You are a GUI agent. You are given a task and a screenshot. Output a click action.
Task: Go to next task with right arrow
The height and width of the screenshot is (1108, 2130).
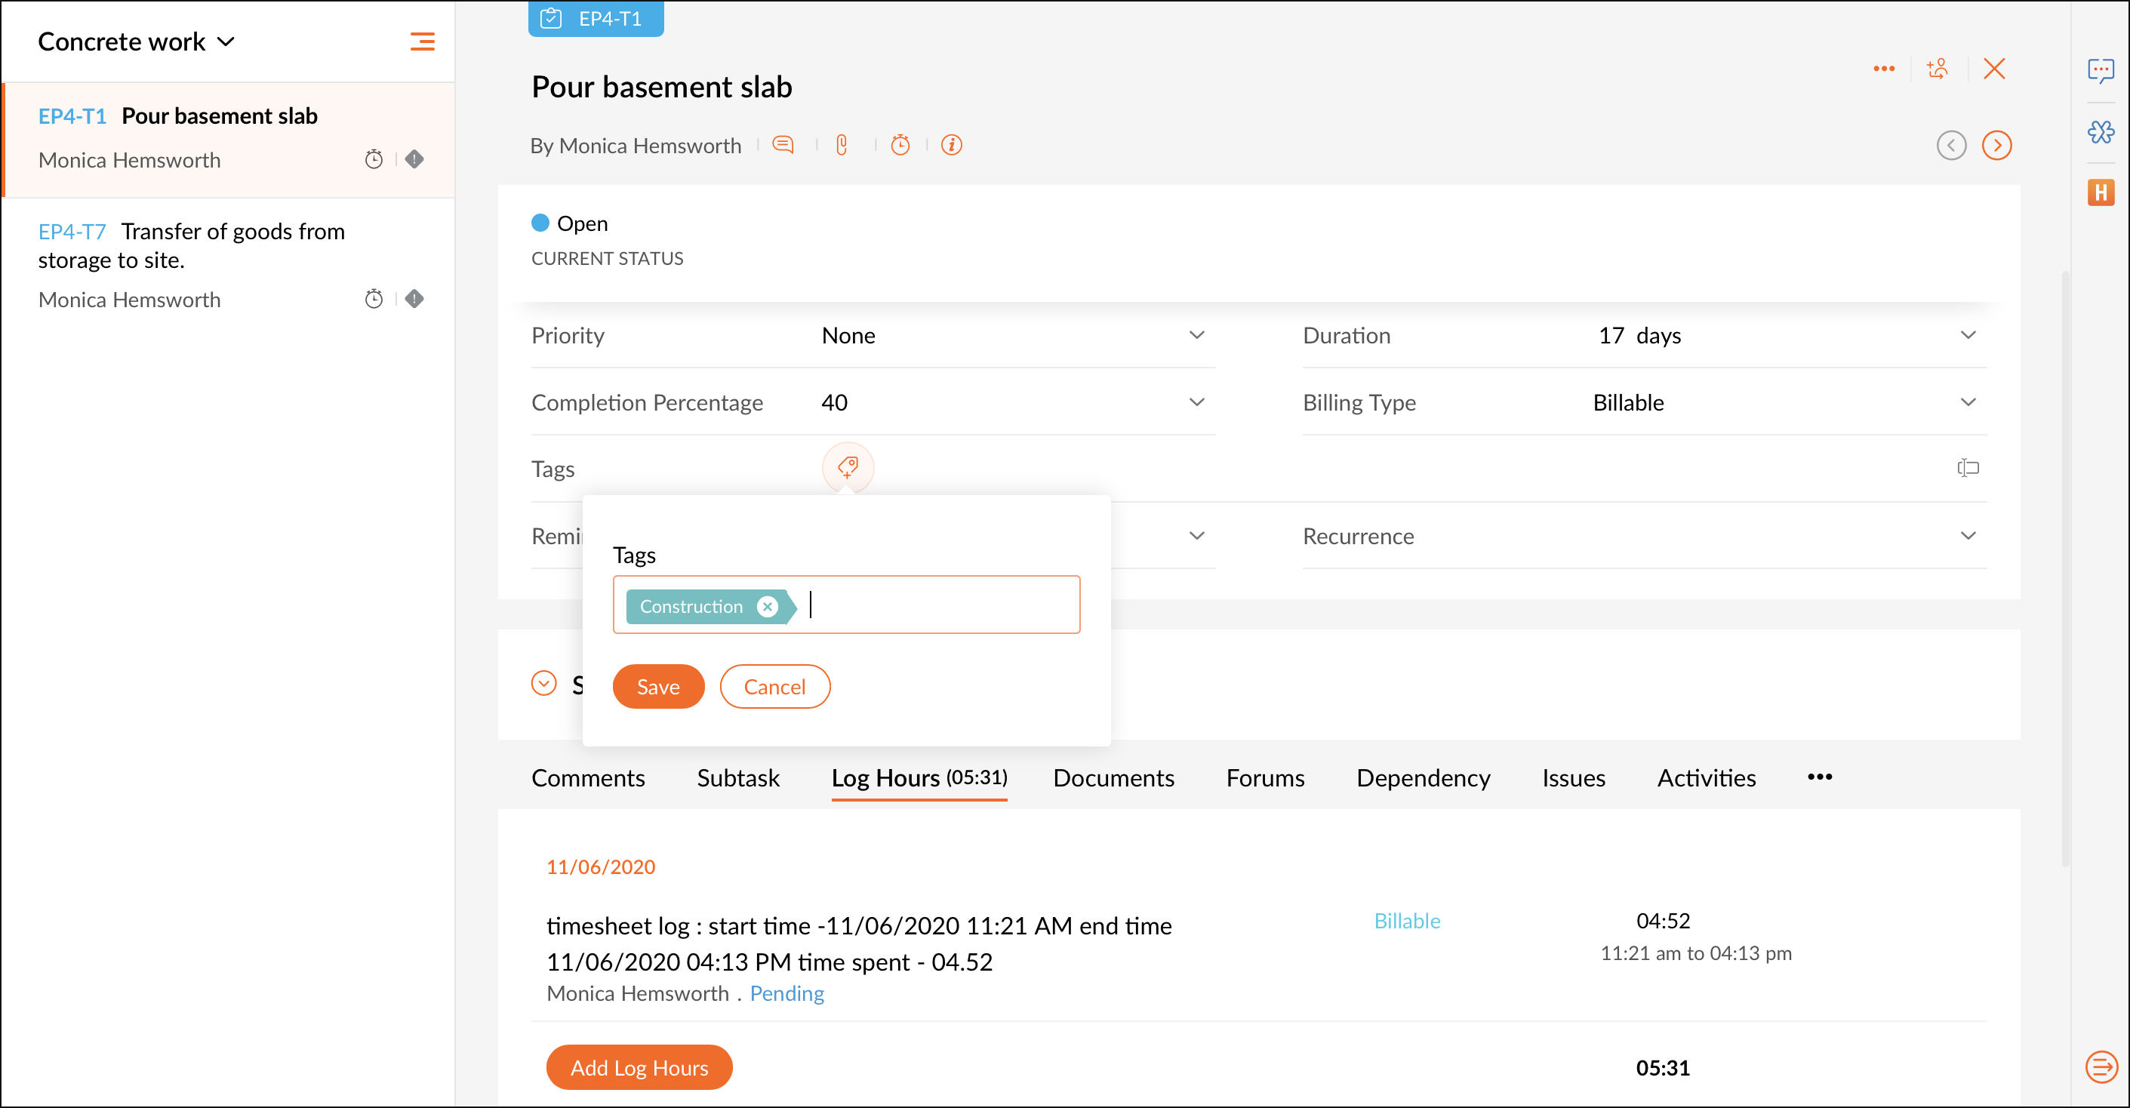pos(1996,146)
